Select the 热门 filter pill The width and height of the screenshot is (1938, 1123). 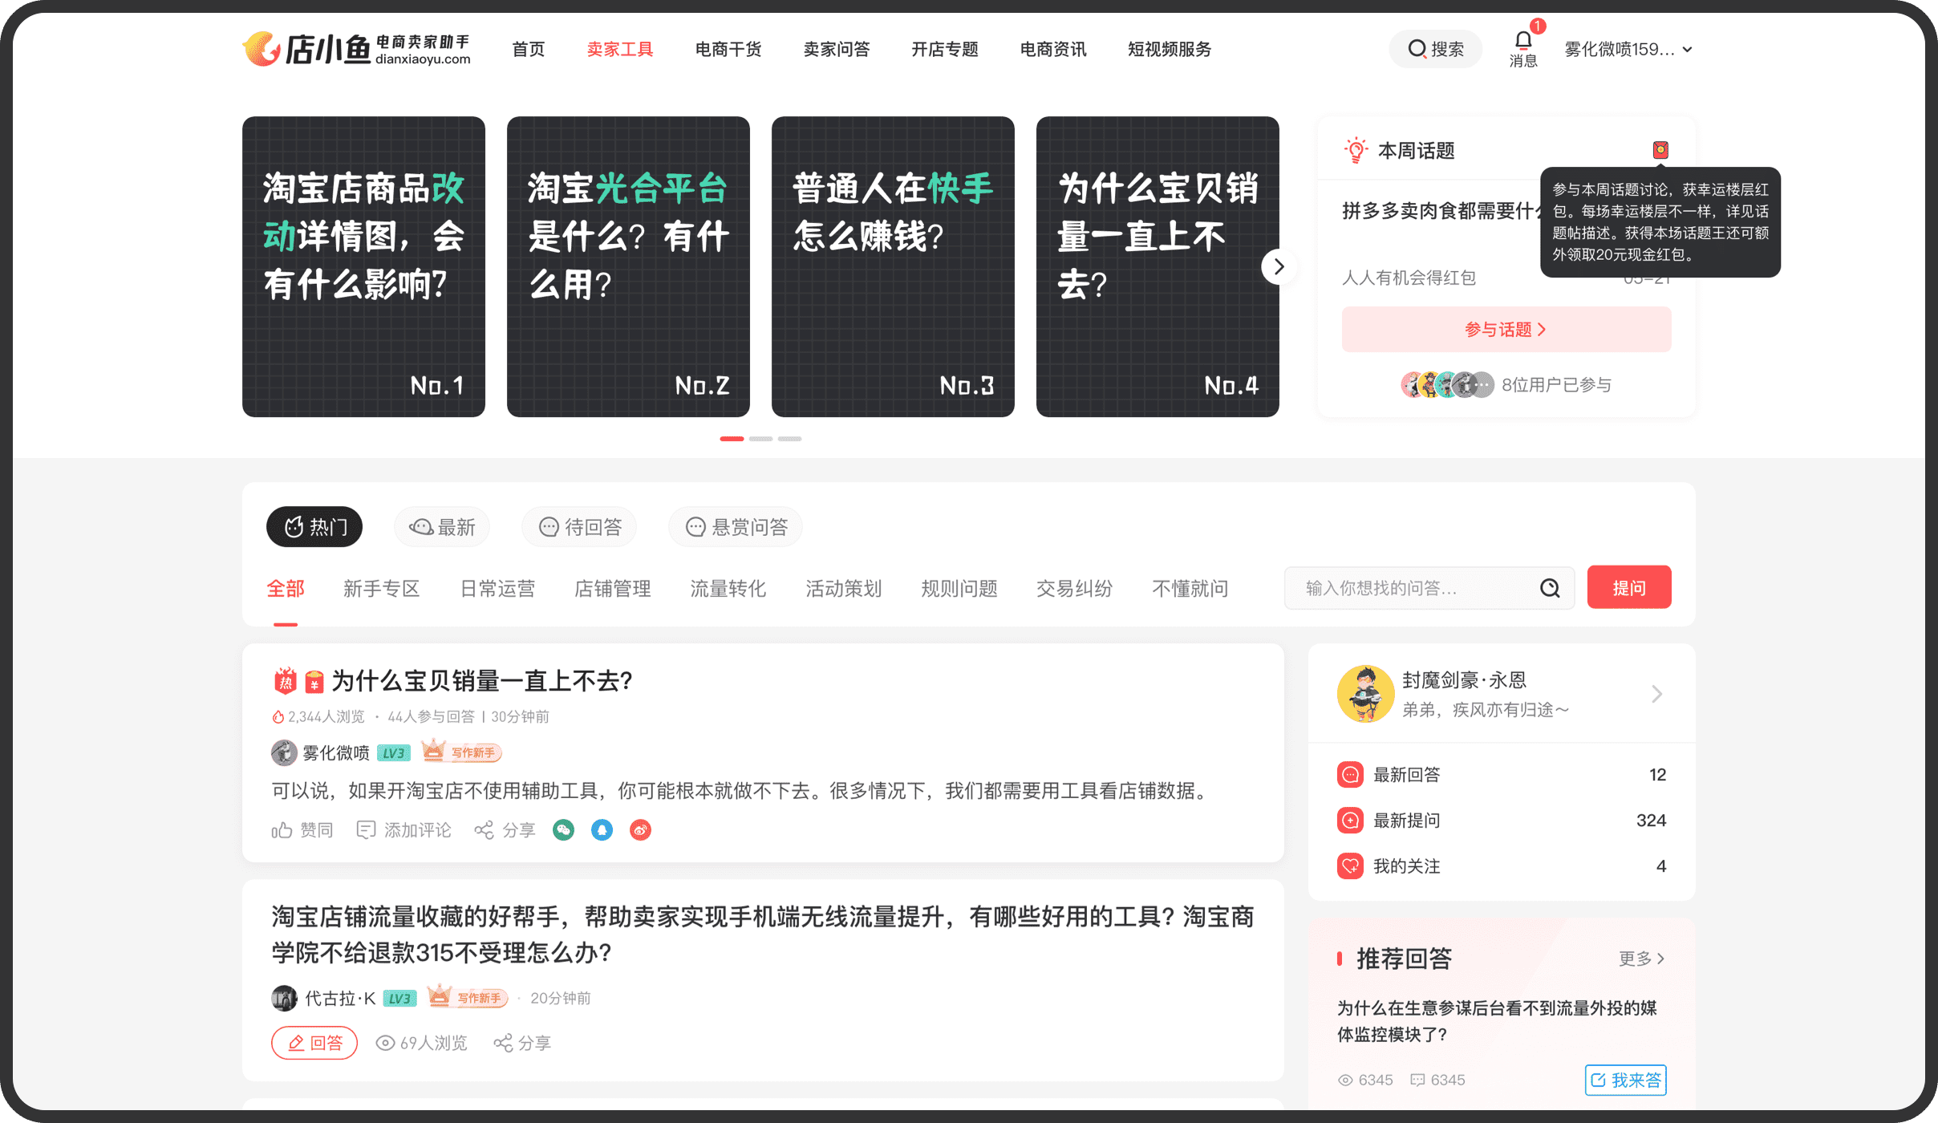point(314,527)
